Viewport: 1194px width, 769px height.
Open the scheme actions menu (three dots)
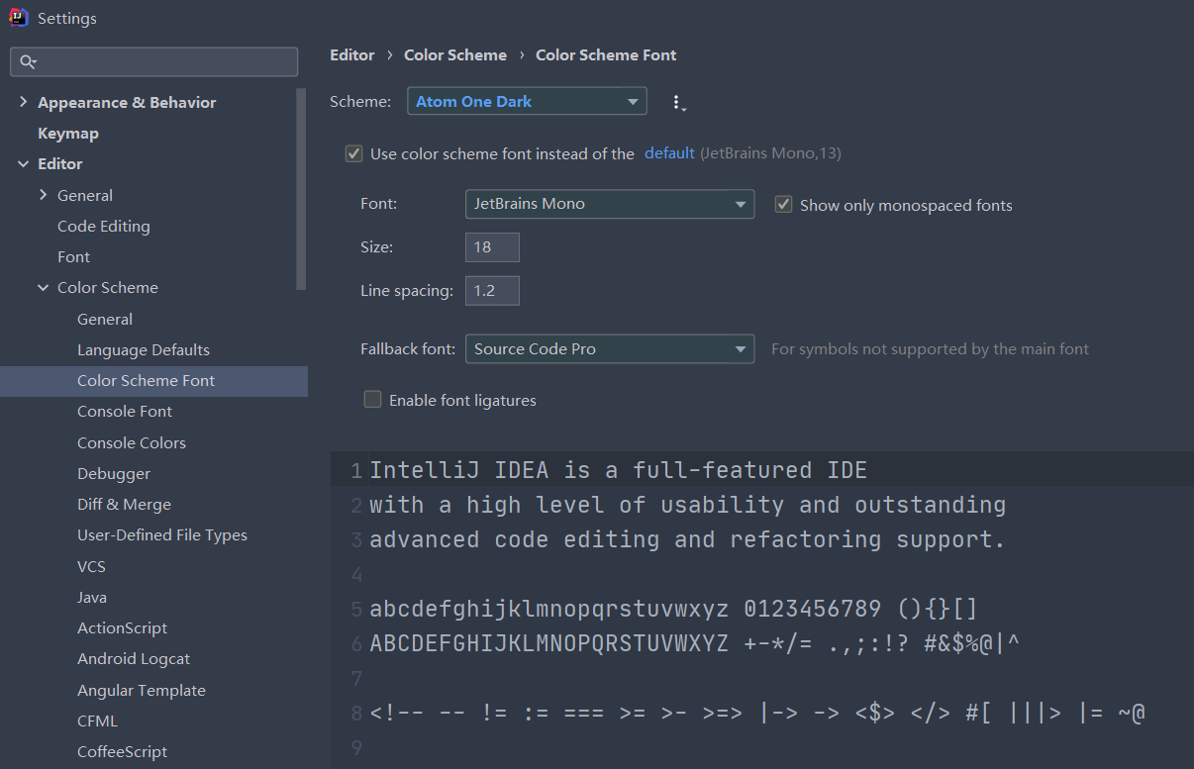(x=678, y=102)
